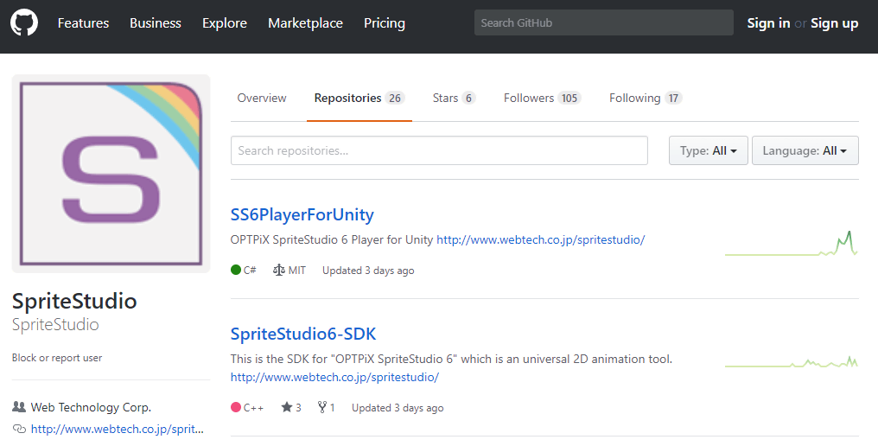Image resolution: width=878 pixels, height=446 pixels.
Task: Switch to the Stars tab
Action: pyautogui.click(x=454, y=98)
